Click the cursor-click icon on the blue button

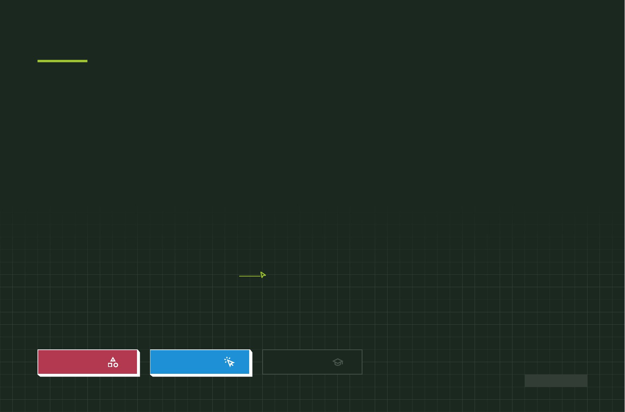pos(229,362)
